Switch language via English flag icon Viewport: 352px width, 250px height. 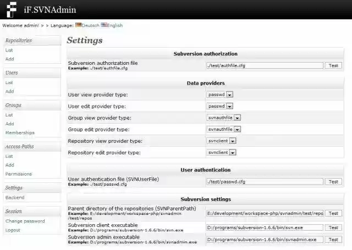[x=104, y=25]
